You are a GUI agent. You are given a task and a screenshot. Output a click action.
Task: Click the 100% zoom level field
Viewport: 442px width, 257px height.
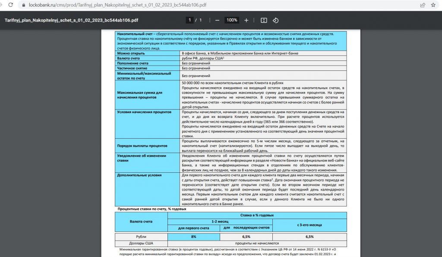[232, 20]
